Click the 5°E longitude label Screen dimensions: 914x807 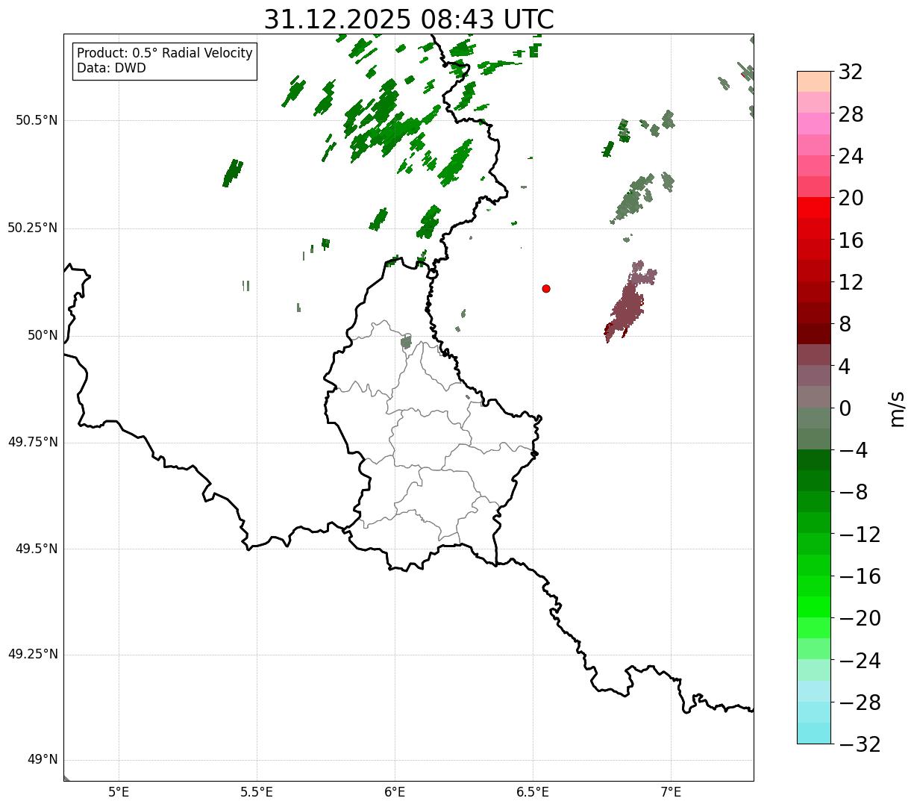(119, 792)
